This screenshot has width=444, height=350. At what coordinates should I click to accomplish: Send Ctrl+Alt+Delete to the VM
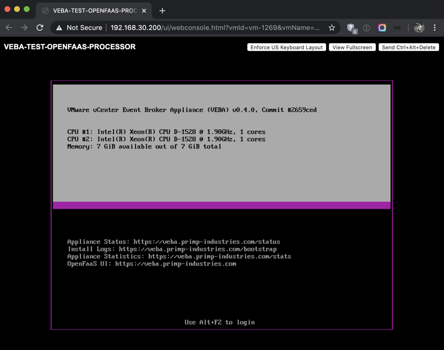[409, 47]
